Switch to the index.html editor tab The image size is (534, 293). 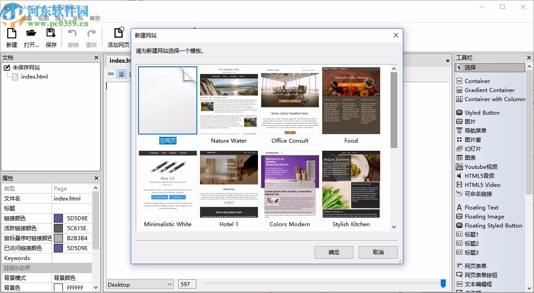(x=119, y=60)
